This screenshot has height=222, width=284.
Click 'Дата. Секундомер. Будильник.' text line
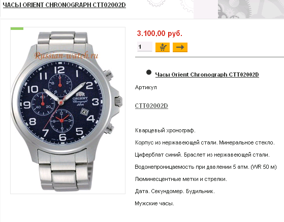click(x=175, y=191)
